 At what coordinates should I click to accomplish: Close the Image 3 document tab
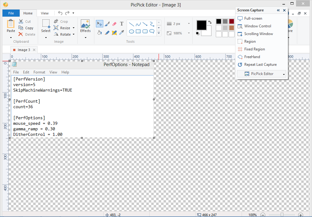click(x=34, y=50)
